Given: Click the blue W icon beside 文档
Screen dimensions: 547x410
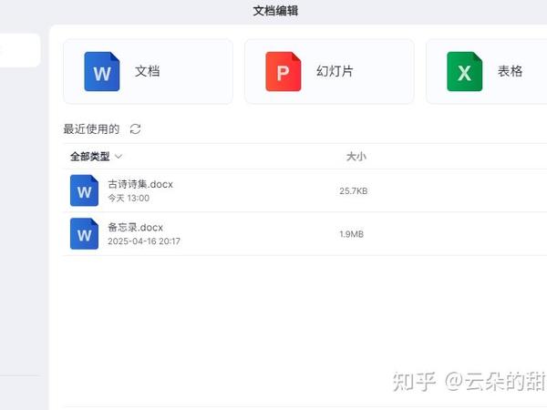Looking at the screenshot, I should [x=102, y=71].
